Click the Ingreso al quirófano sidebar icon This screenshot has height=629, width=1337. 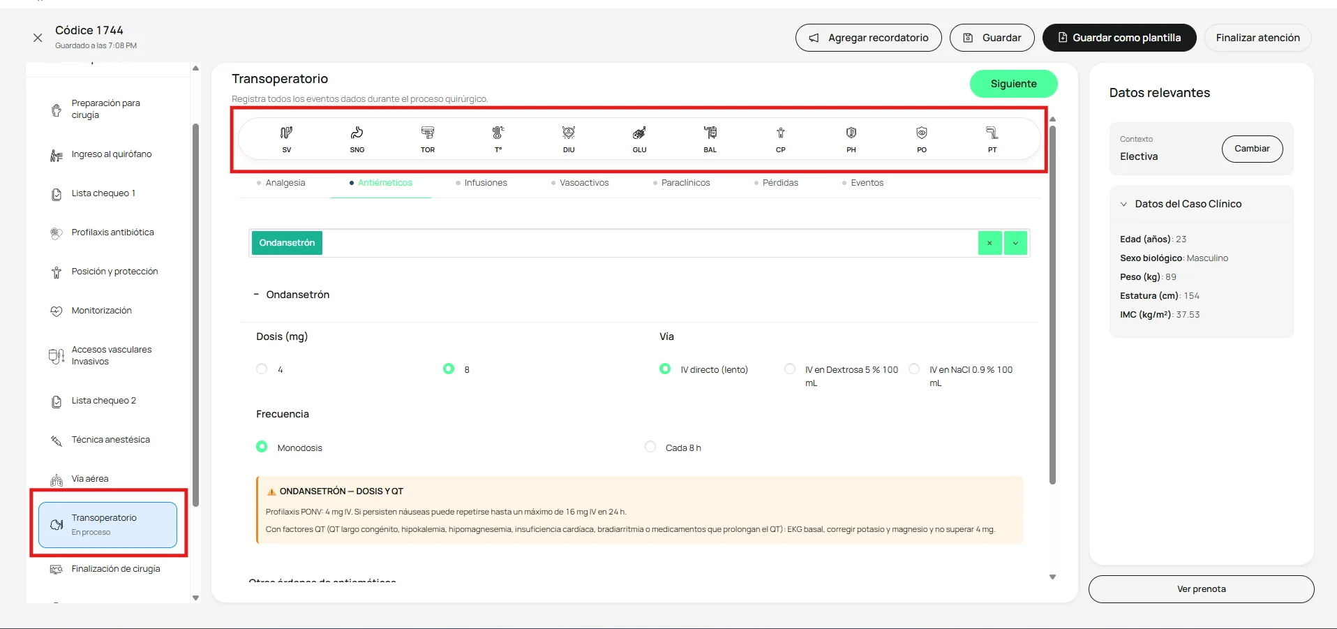(x=57, y=155)
